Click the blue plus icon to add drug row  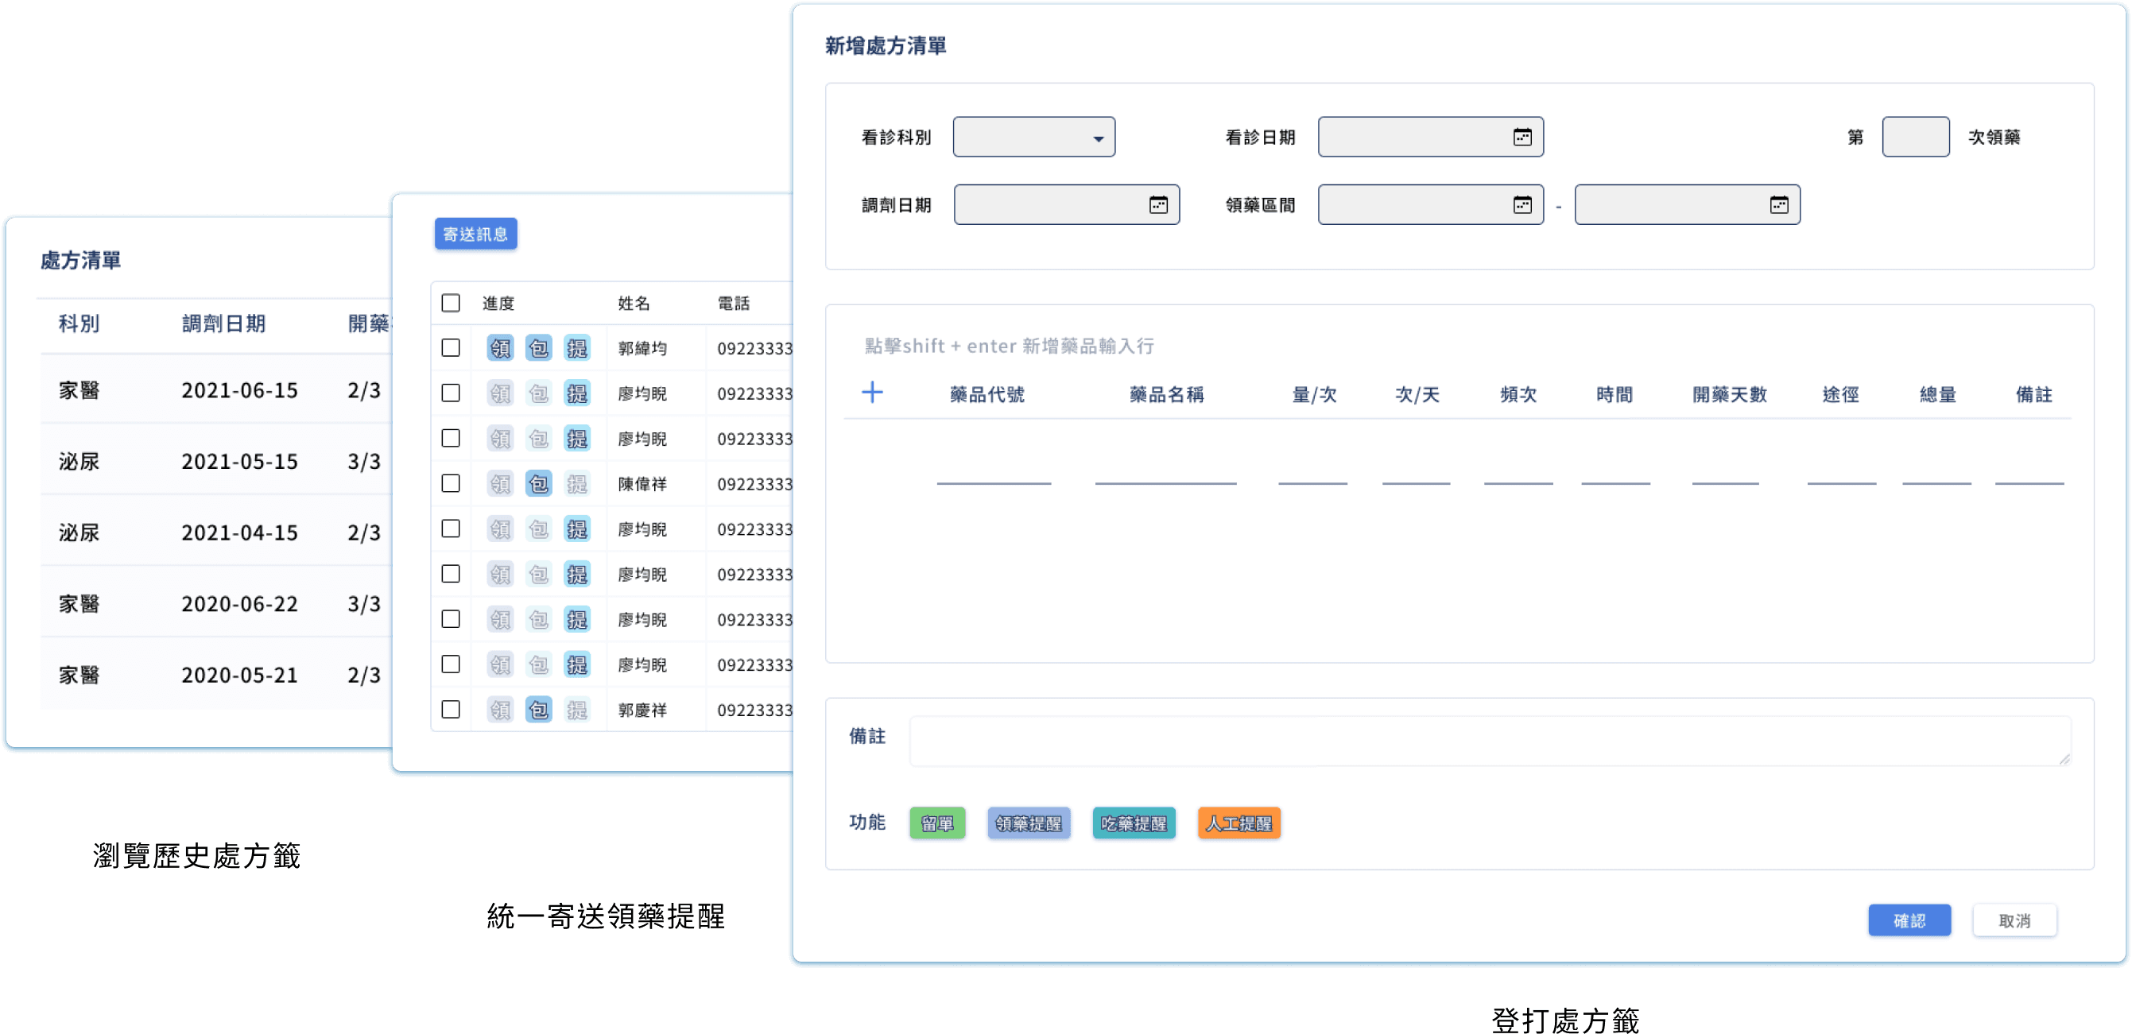(x=872, y=392)
